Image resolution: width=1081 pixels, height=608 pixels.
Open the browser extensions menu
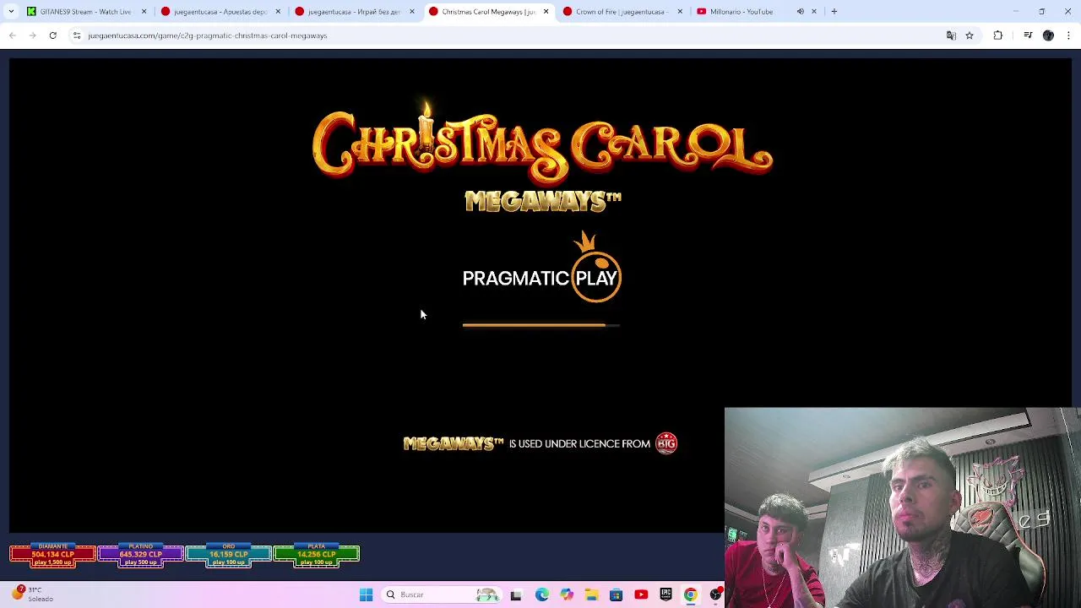click(998, 35)
